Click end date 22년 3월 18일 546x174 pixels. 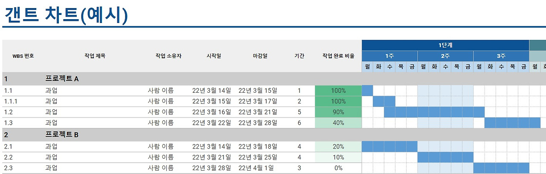[258, 146]
